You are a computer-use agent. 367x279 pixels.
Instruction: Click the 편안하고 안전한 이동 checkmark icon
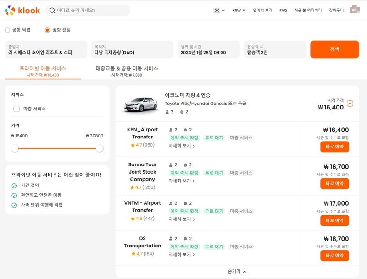tap(14, 195)
